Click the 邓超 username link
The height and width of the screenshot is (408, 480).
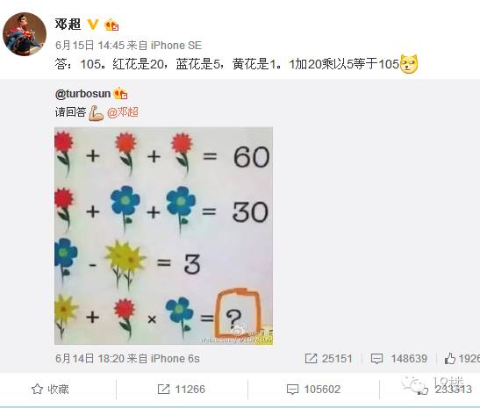coord(68,24)
